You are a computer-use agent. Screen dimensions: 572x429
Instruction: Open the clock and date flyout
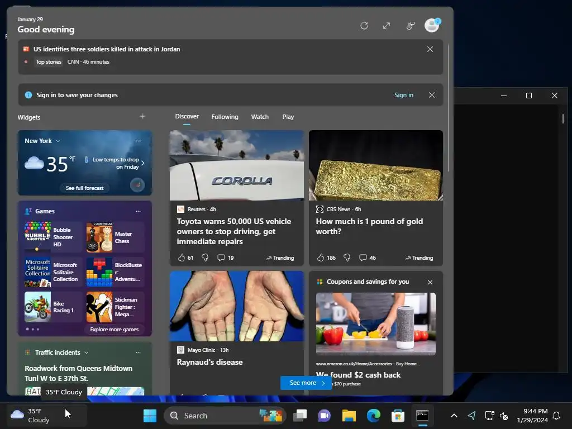click(532, 416)
